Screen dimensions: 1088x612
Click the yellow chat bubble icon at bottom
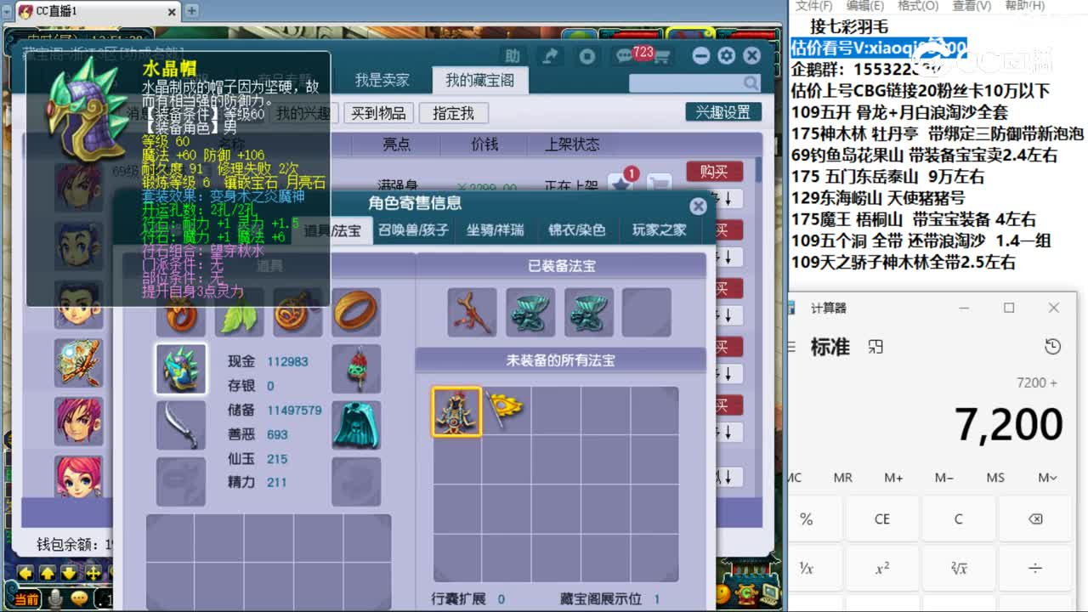[x=79, y=598]
